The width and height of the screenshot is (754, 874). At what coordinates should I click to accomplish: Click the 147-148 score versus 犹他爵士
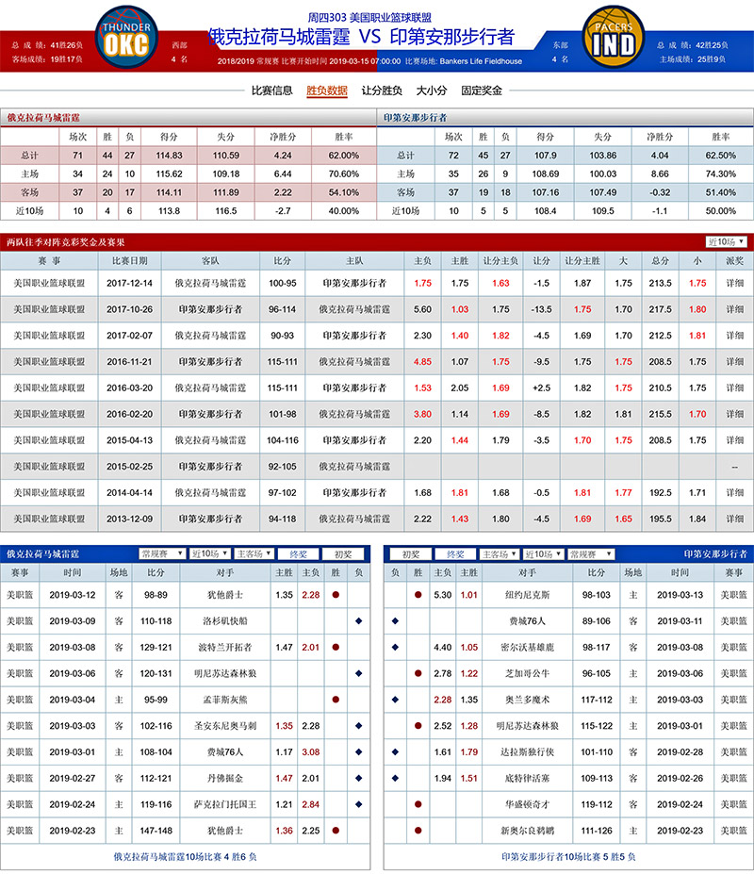156,831
